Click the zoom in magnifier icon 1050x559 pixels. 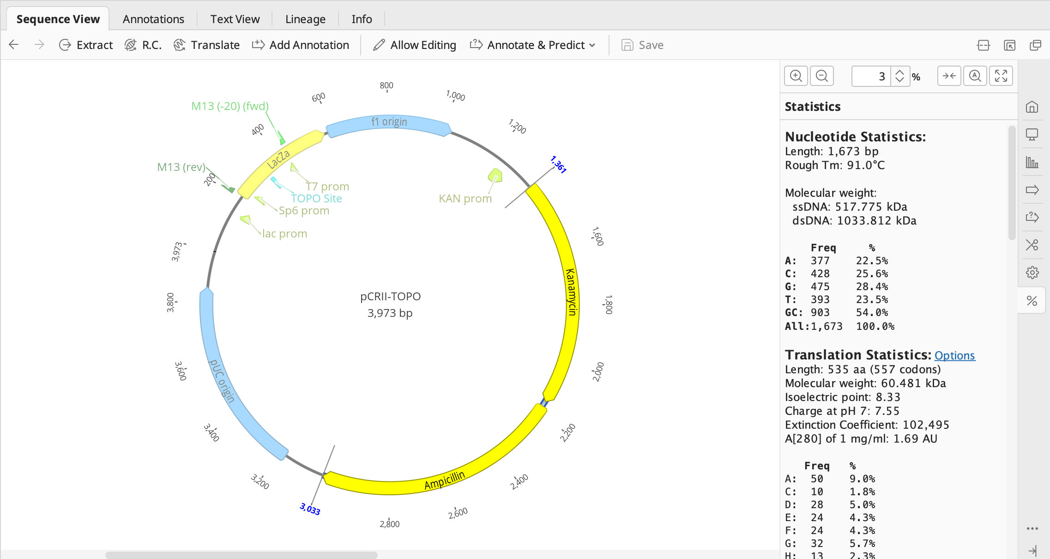[796, 76]
